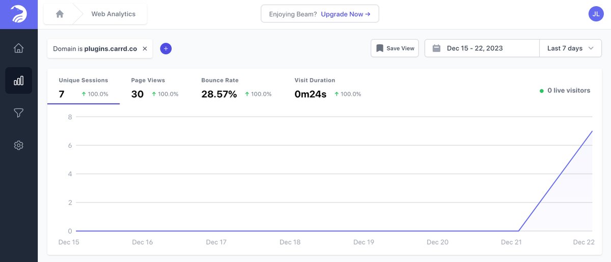Click the Dec 18 chart axis label

pos(290,242)
